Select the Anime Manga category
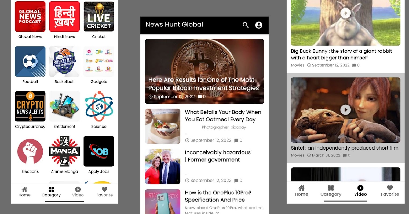 (64, 151)
